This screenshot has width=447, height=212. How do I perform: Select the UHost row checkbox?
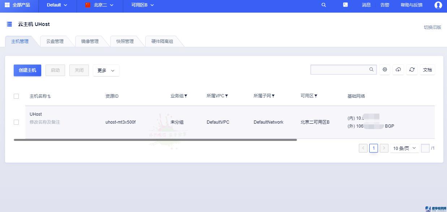16,122
